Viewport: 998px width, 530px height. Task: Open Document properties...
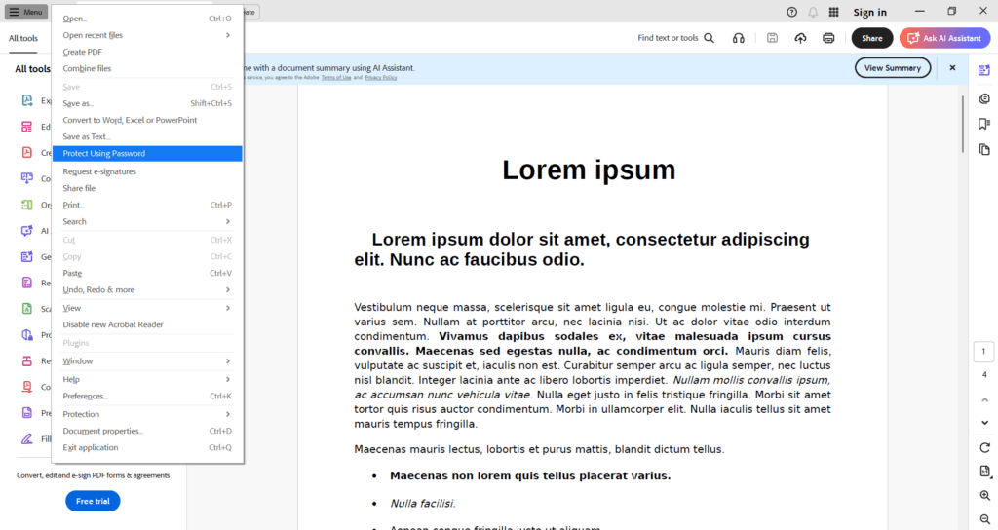[147, 431]
